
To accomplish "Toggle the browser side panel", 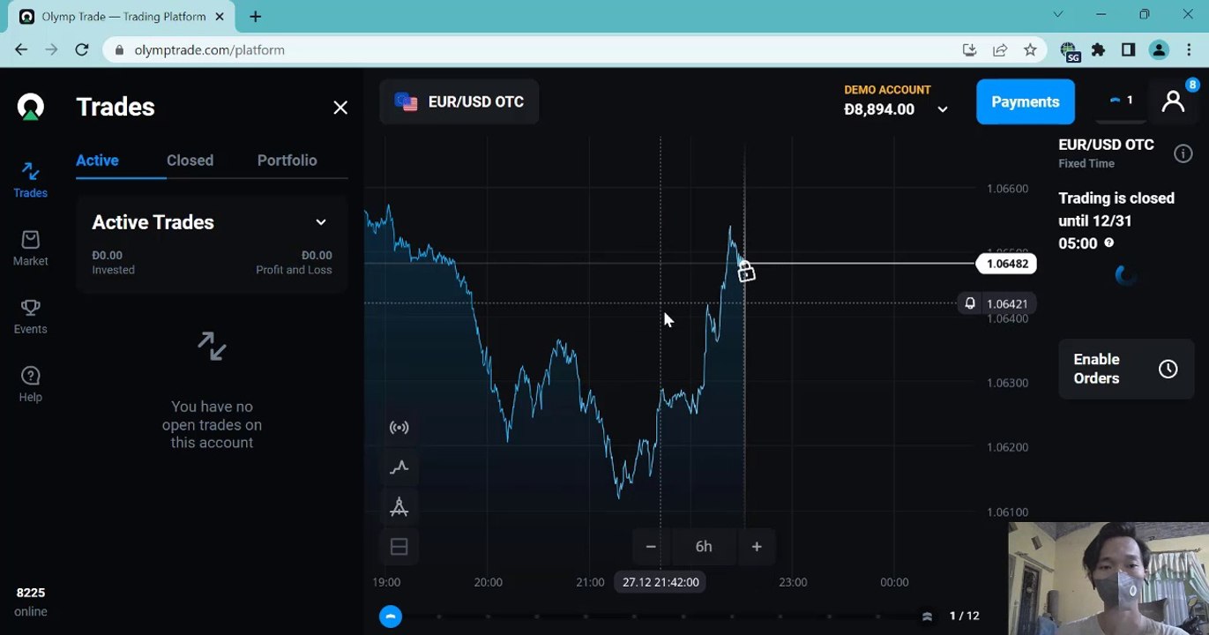I will (1128, 50).
